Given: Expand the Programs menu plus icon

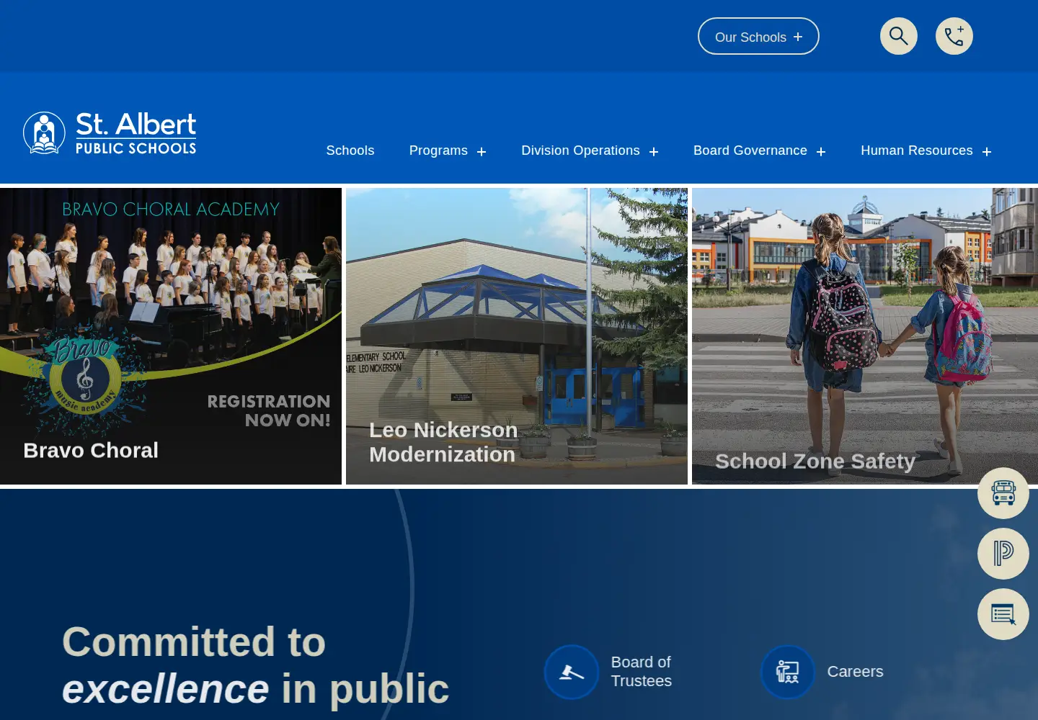Looking at the screenshot, I should coord(482,152).
